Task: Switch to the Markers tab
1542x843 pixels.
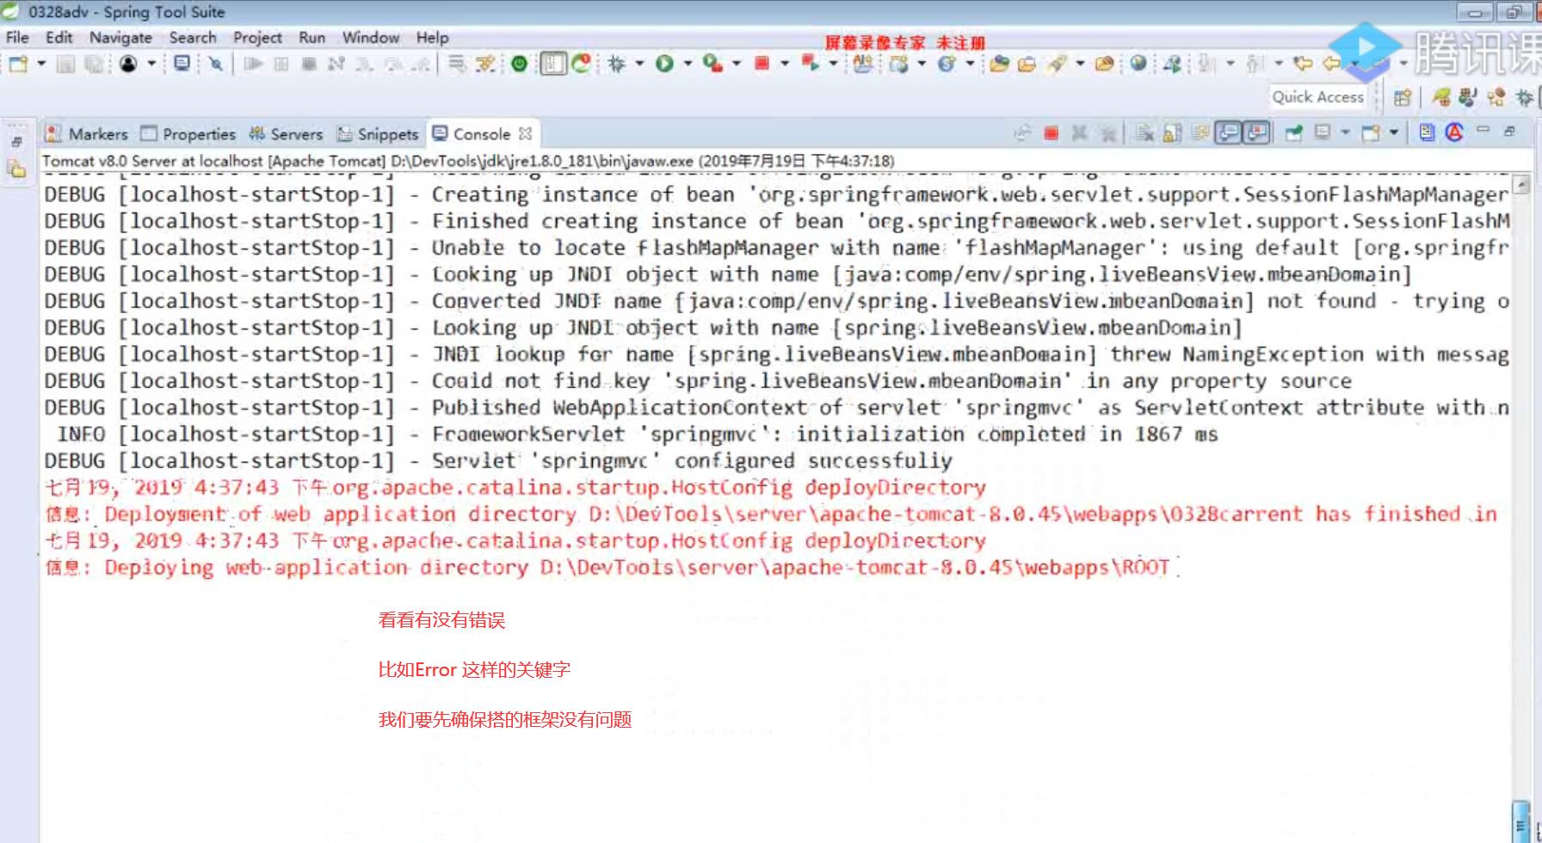Action: [x=86, y=134]
